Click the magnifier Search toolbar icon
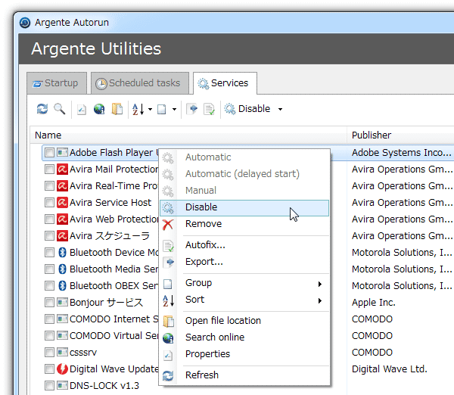Image resolution: width=454 pixels, height=395 pixels. click(60, 109)
